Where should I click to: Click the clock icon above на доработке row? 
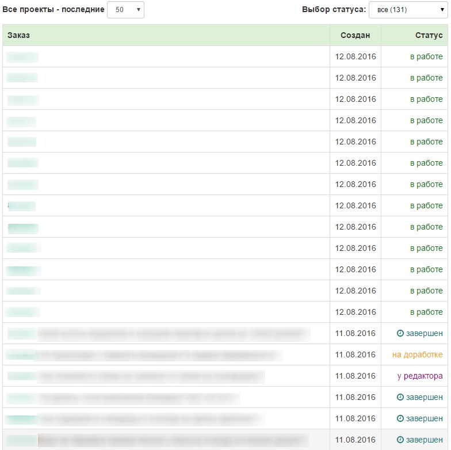tap(400, 333)
